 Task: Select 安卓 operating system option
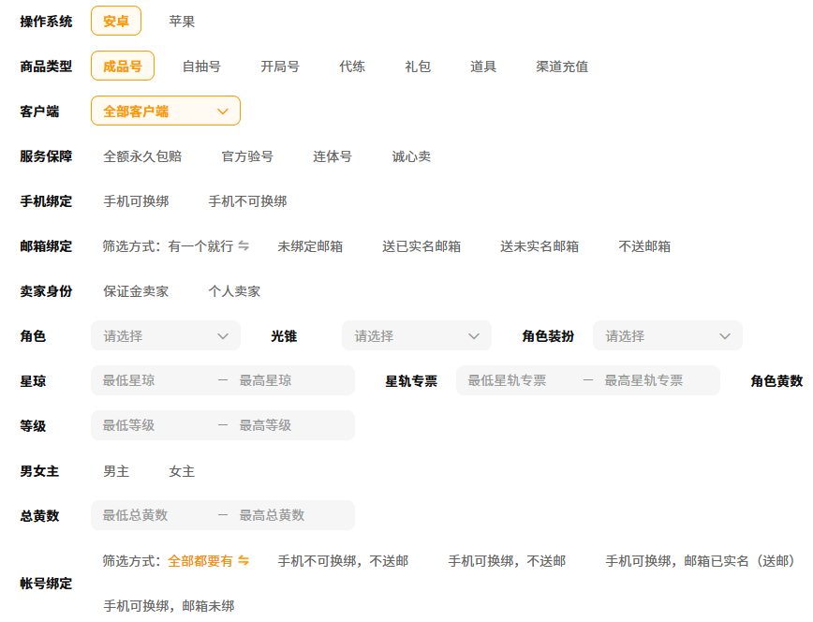click(116, 22)
